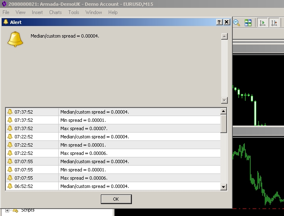Click the top message text Median/custom spread
Viewport: 284px width, 216px height.
[x=65, y=36]
